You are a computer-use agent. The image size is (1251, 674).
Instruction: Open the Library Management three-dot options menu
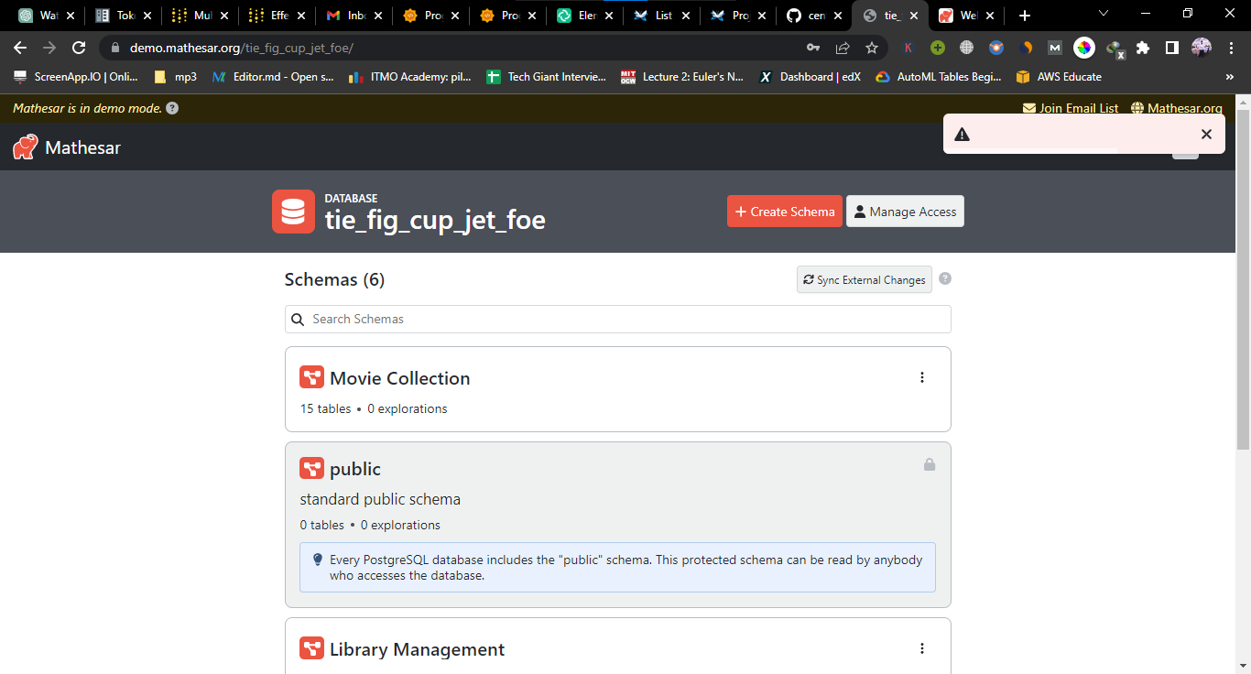pyautogui.click(x=922, y=648)
